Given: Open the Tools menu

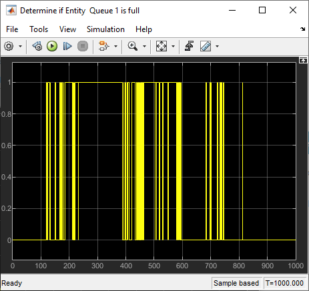Looking at the screenshot, I should pos(39,29).
